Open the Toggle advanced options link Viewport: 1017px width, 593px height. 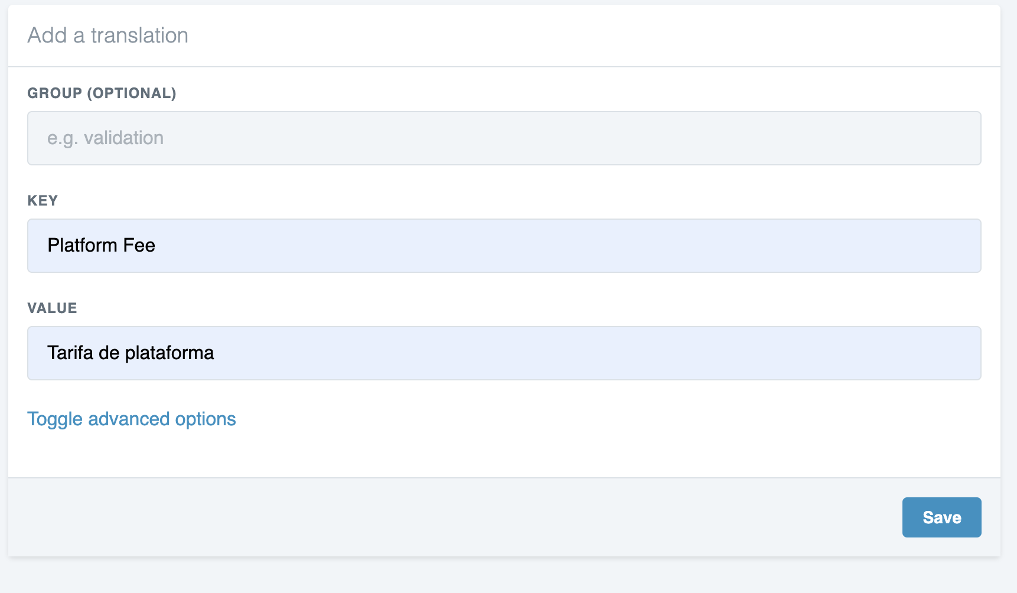[131, 419]
